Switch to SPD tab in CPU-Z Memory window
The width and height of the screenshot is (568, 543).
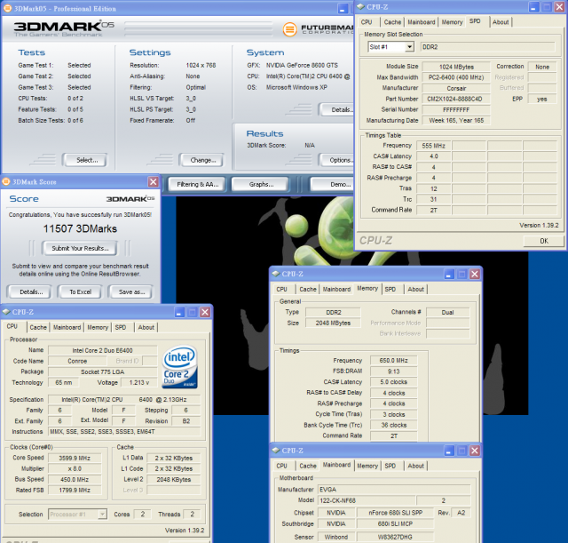(x=390, y=290)
